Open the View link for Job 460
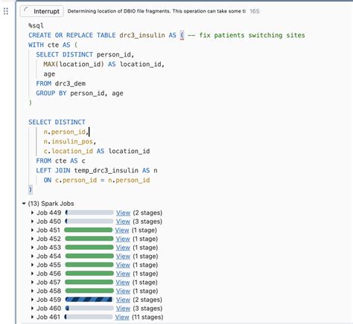Viewport: 353px width, 324px height. click(x=123, y=308)
